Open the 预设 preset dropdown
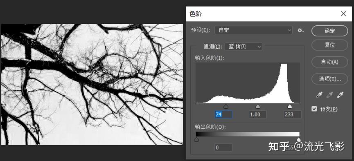Viewport: 354px width, 161px height. 253,30
